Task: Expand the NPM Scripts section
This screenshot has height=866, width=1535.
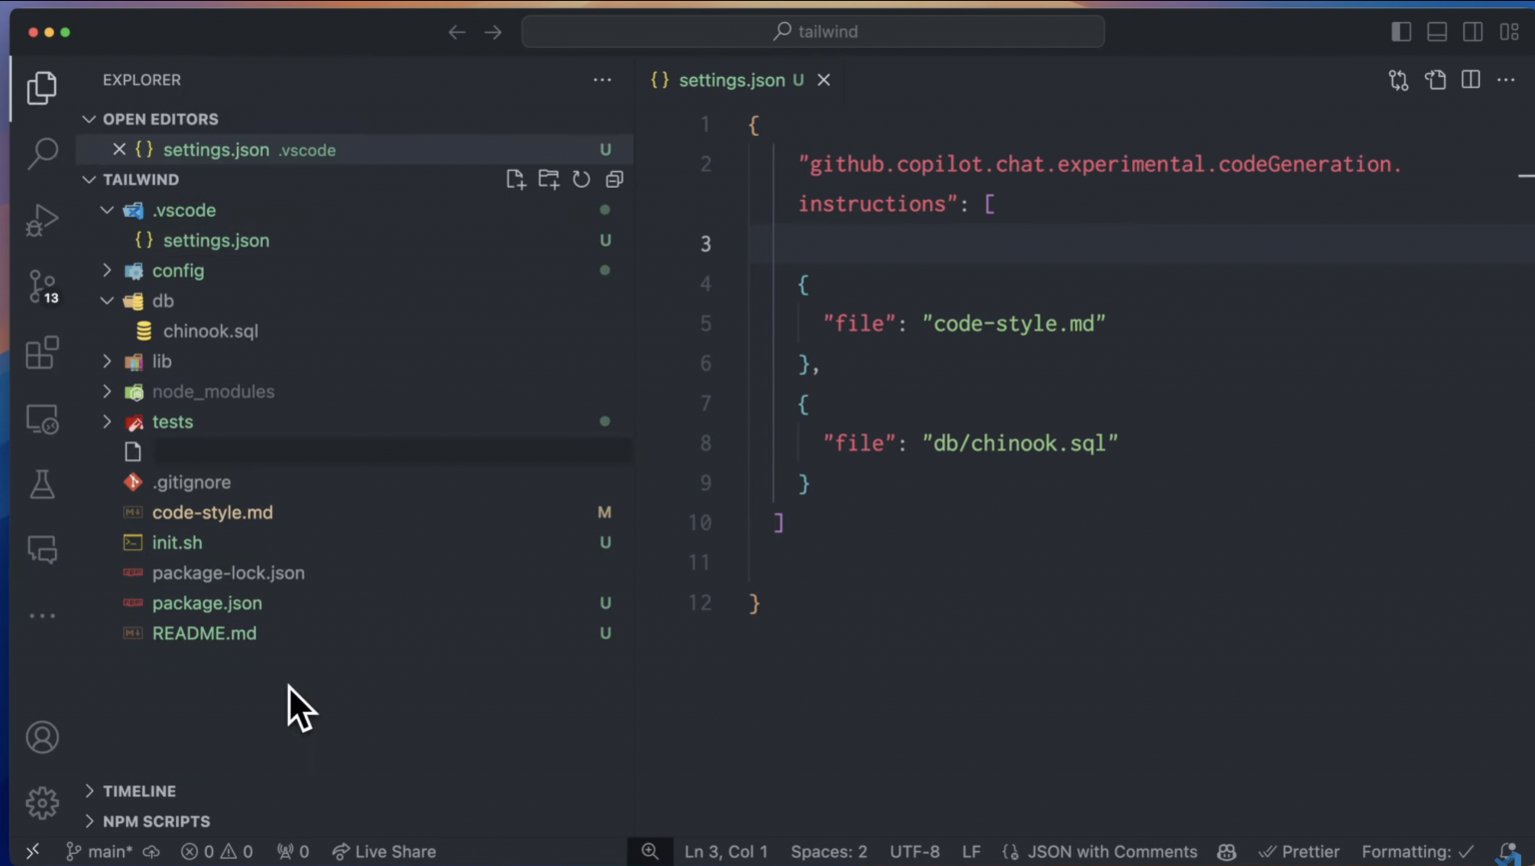Action: pyautogui.click(x=156, y=821)
